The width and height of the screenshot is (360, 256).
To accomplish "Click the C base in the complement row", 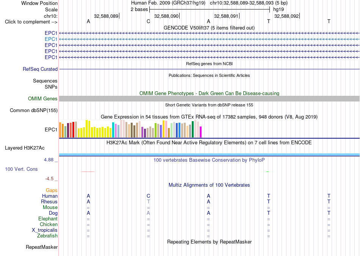I will [148, 21].
